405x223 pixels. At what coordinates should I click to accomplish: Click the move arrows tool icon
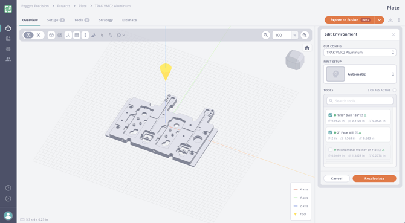click(x=110, y=35)
